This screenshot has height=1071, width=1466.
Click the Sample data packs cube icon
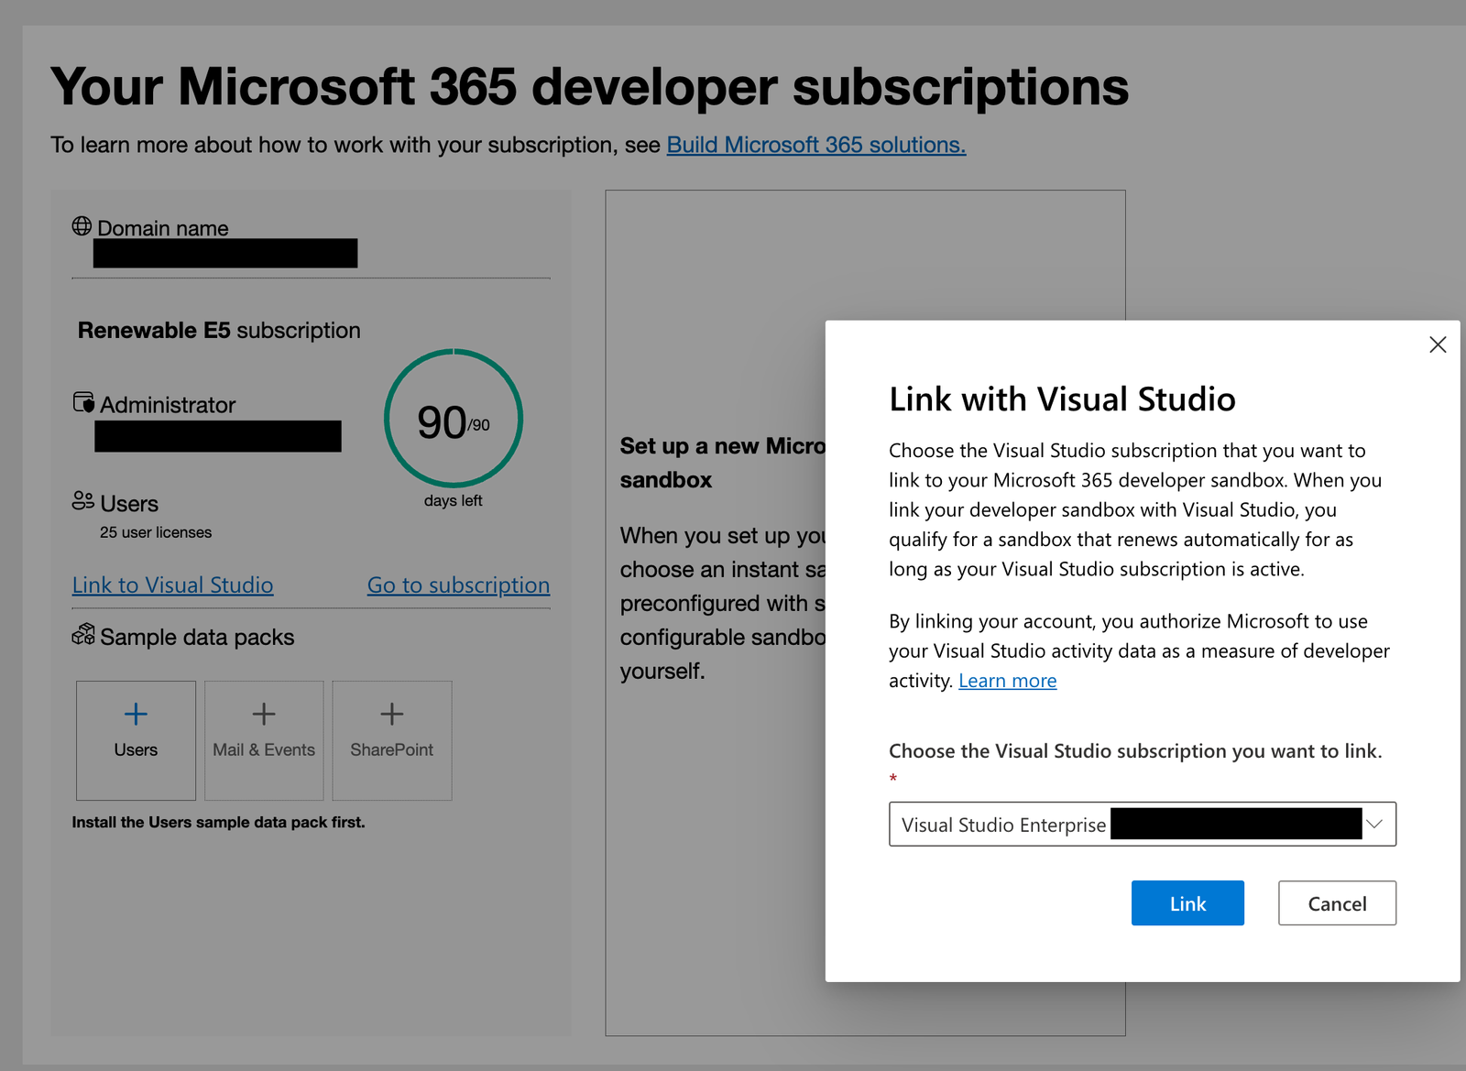click(x=83, y=635)
